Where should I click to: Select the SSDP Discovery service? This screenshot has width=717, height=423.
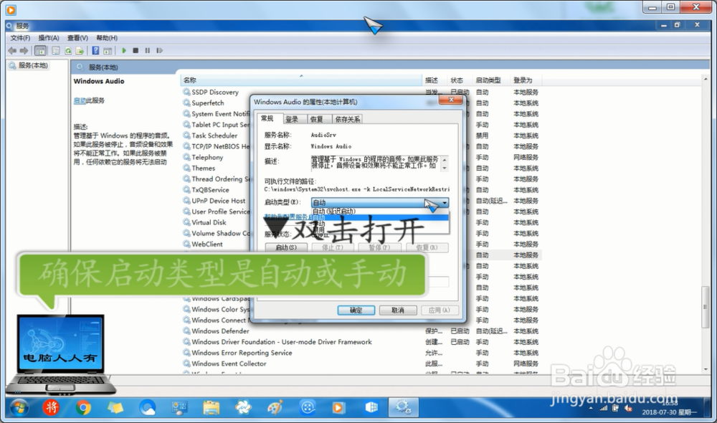click(215, 92)
